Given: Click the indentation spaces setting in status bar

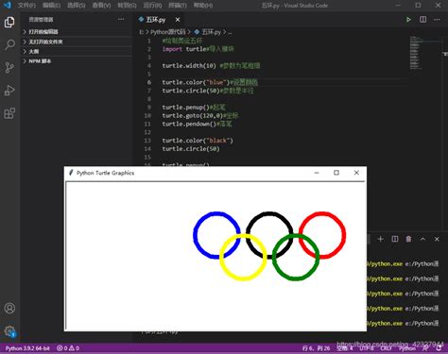Looking at the screenshot, I should coord(345,348).
